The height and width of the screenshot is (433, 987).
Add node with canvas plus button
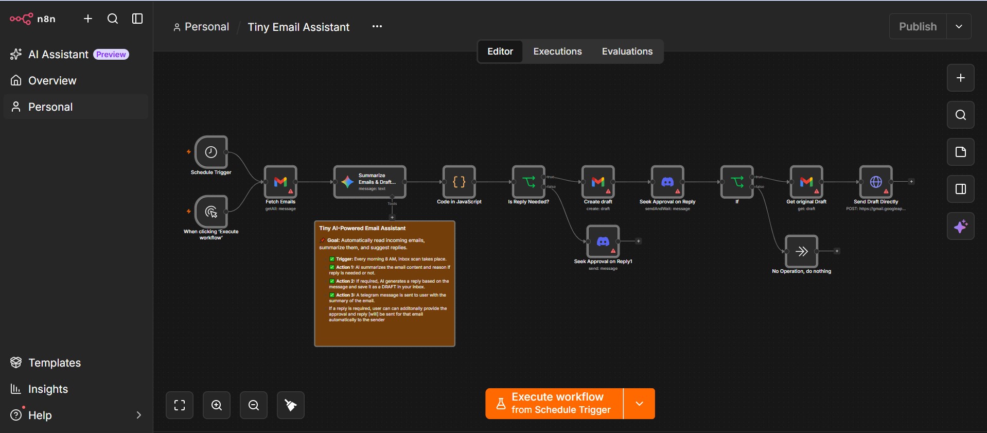coord(961,78)
